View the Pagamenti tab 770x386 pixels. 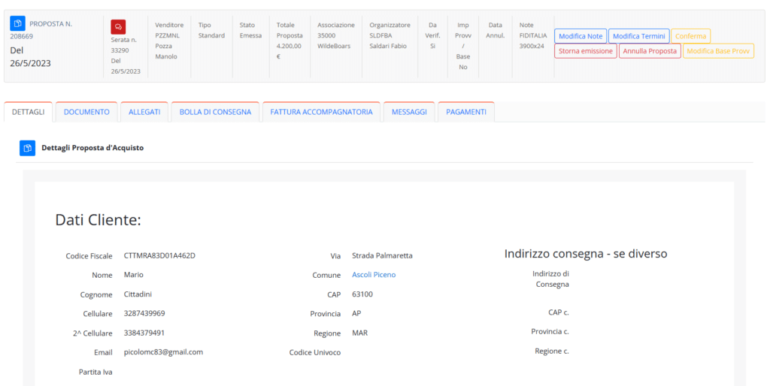(466, 112)
